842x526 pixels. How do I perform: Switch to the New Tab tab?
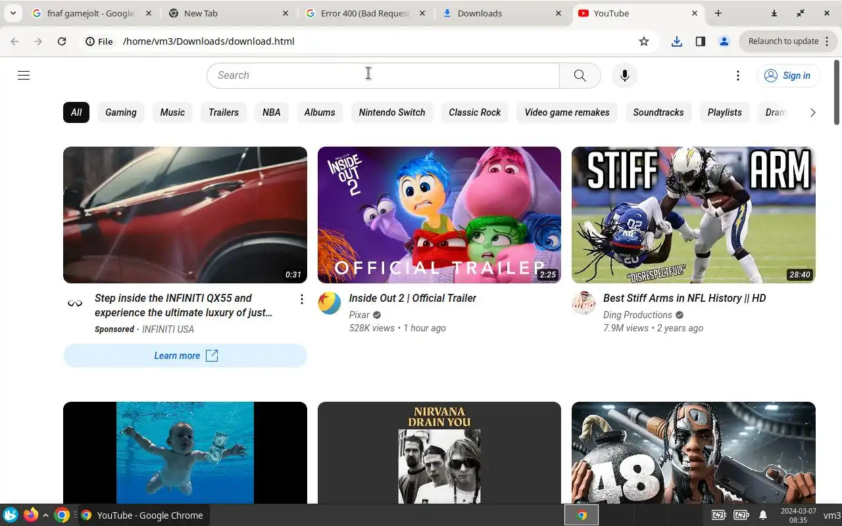[227, 13]
